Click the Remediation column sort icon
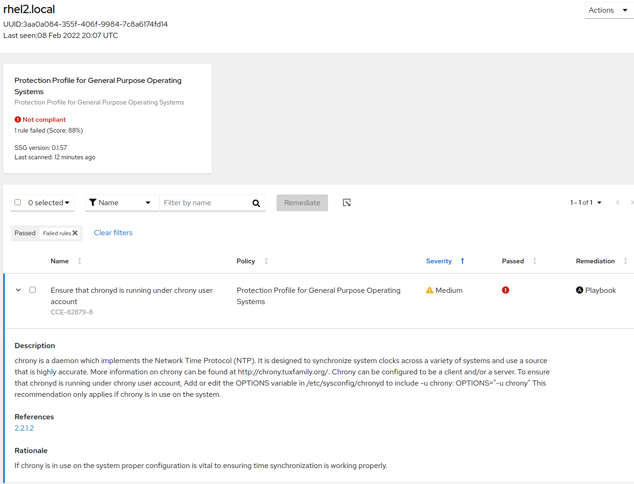This screenshot has width=634, height=484. [x=625, y=261]
